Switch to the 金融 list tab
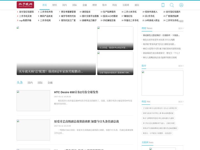The width and height of the screenshot is (200, 150). 50,83
